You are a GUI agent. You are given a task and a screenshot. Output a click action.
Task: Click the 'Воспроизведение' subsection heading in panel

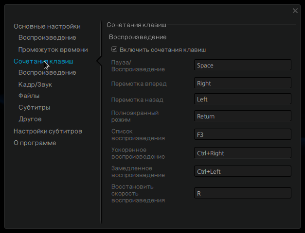pos(138,37)
